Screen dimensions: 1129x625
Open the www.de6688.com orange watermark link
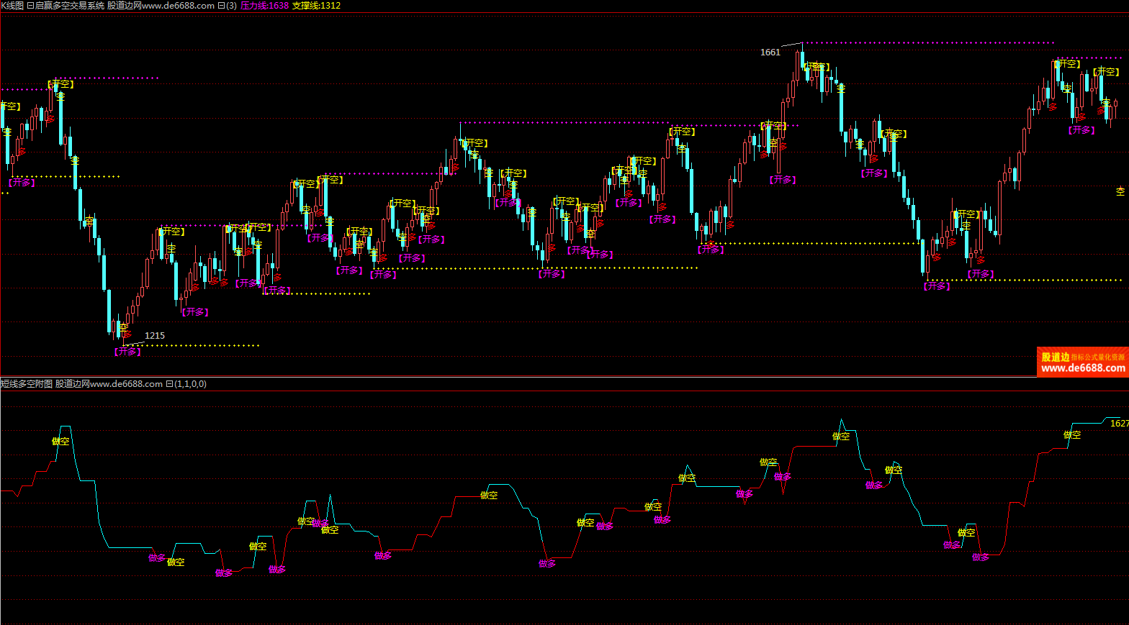(1083, 368)
